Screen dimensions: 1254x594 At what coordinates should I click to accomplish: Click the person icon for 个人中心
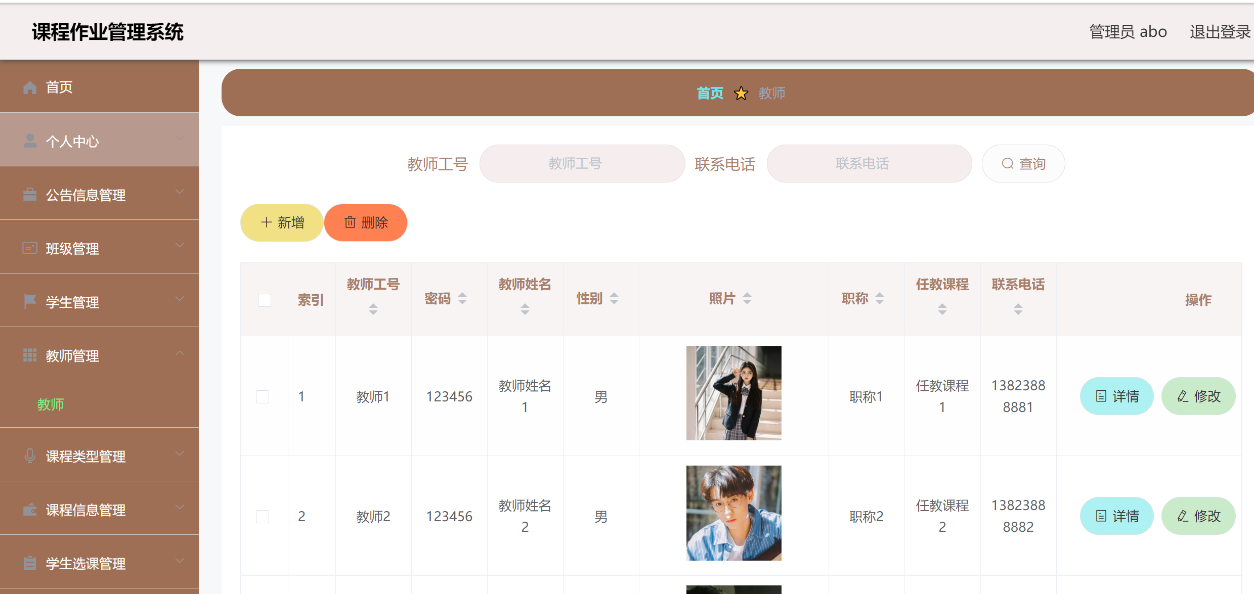(30, 141)
